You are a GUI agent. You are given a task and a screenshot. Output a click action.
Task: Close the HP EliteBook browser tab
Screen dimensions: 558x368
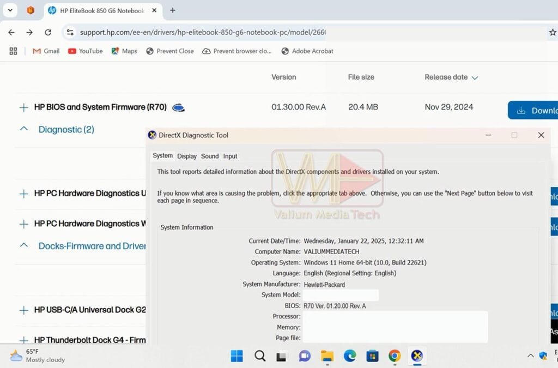(154, 11)
